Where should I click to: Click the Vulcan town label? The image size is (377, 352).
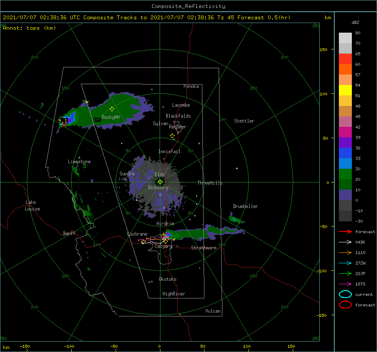213,311
